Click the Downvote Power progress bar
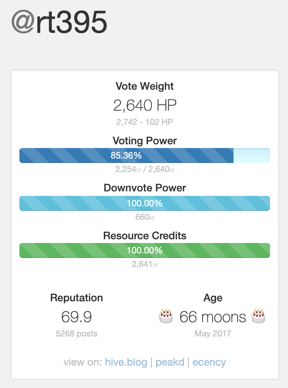The height and width of the screenshot is (388, 288). point(145,203)
